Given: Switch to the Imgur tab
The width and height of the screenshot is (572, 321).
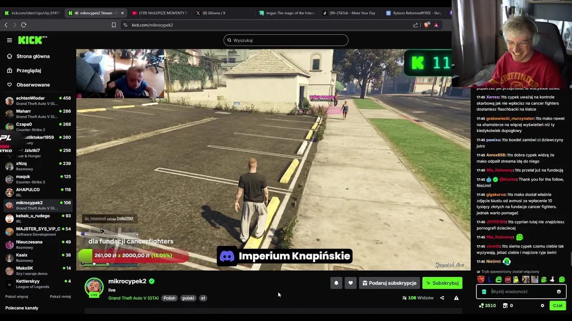Looking at the screenshot, I should (287, 13).
